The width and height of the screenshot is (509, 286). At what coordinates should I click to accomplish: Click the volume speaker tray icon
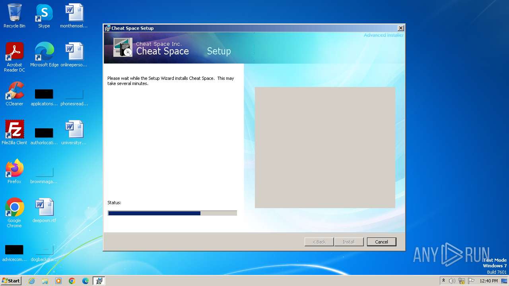452,281
